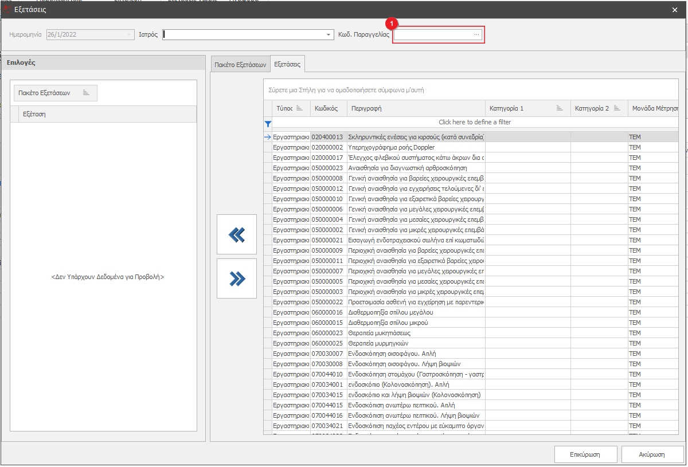688x467 pixels.
Task: Click sort icon in Τύπος column header
Action: point(299,108)
